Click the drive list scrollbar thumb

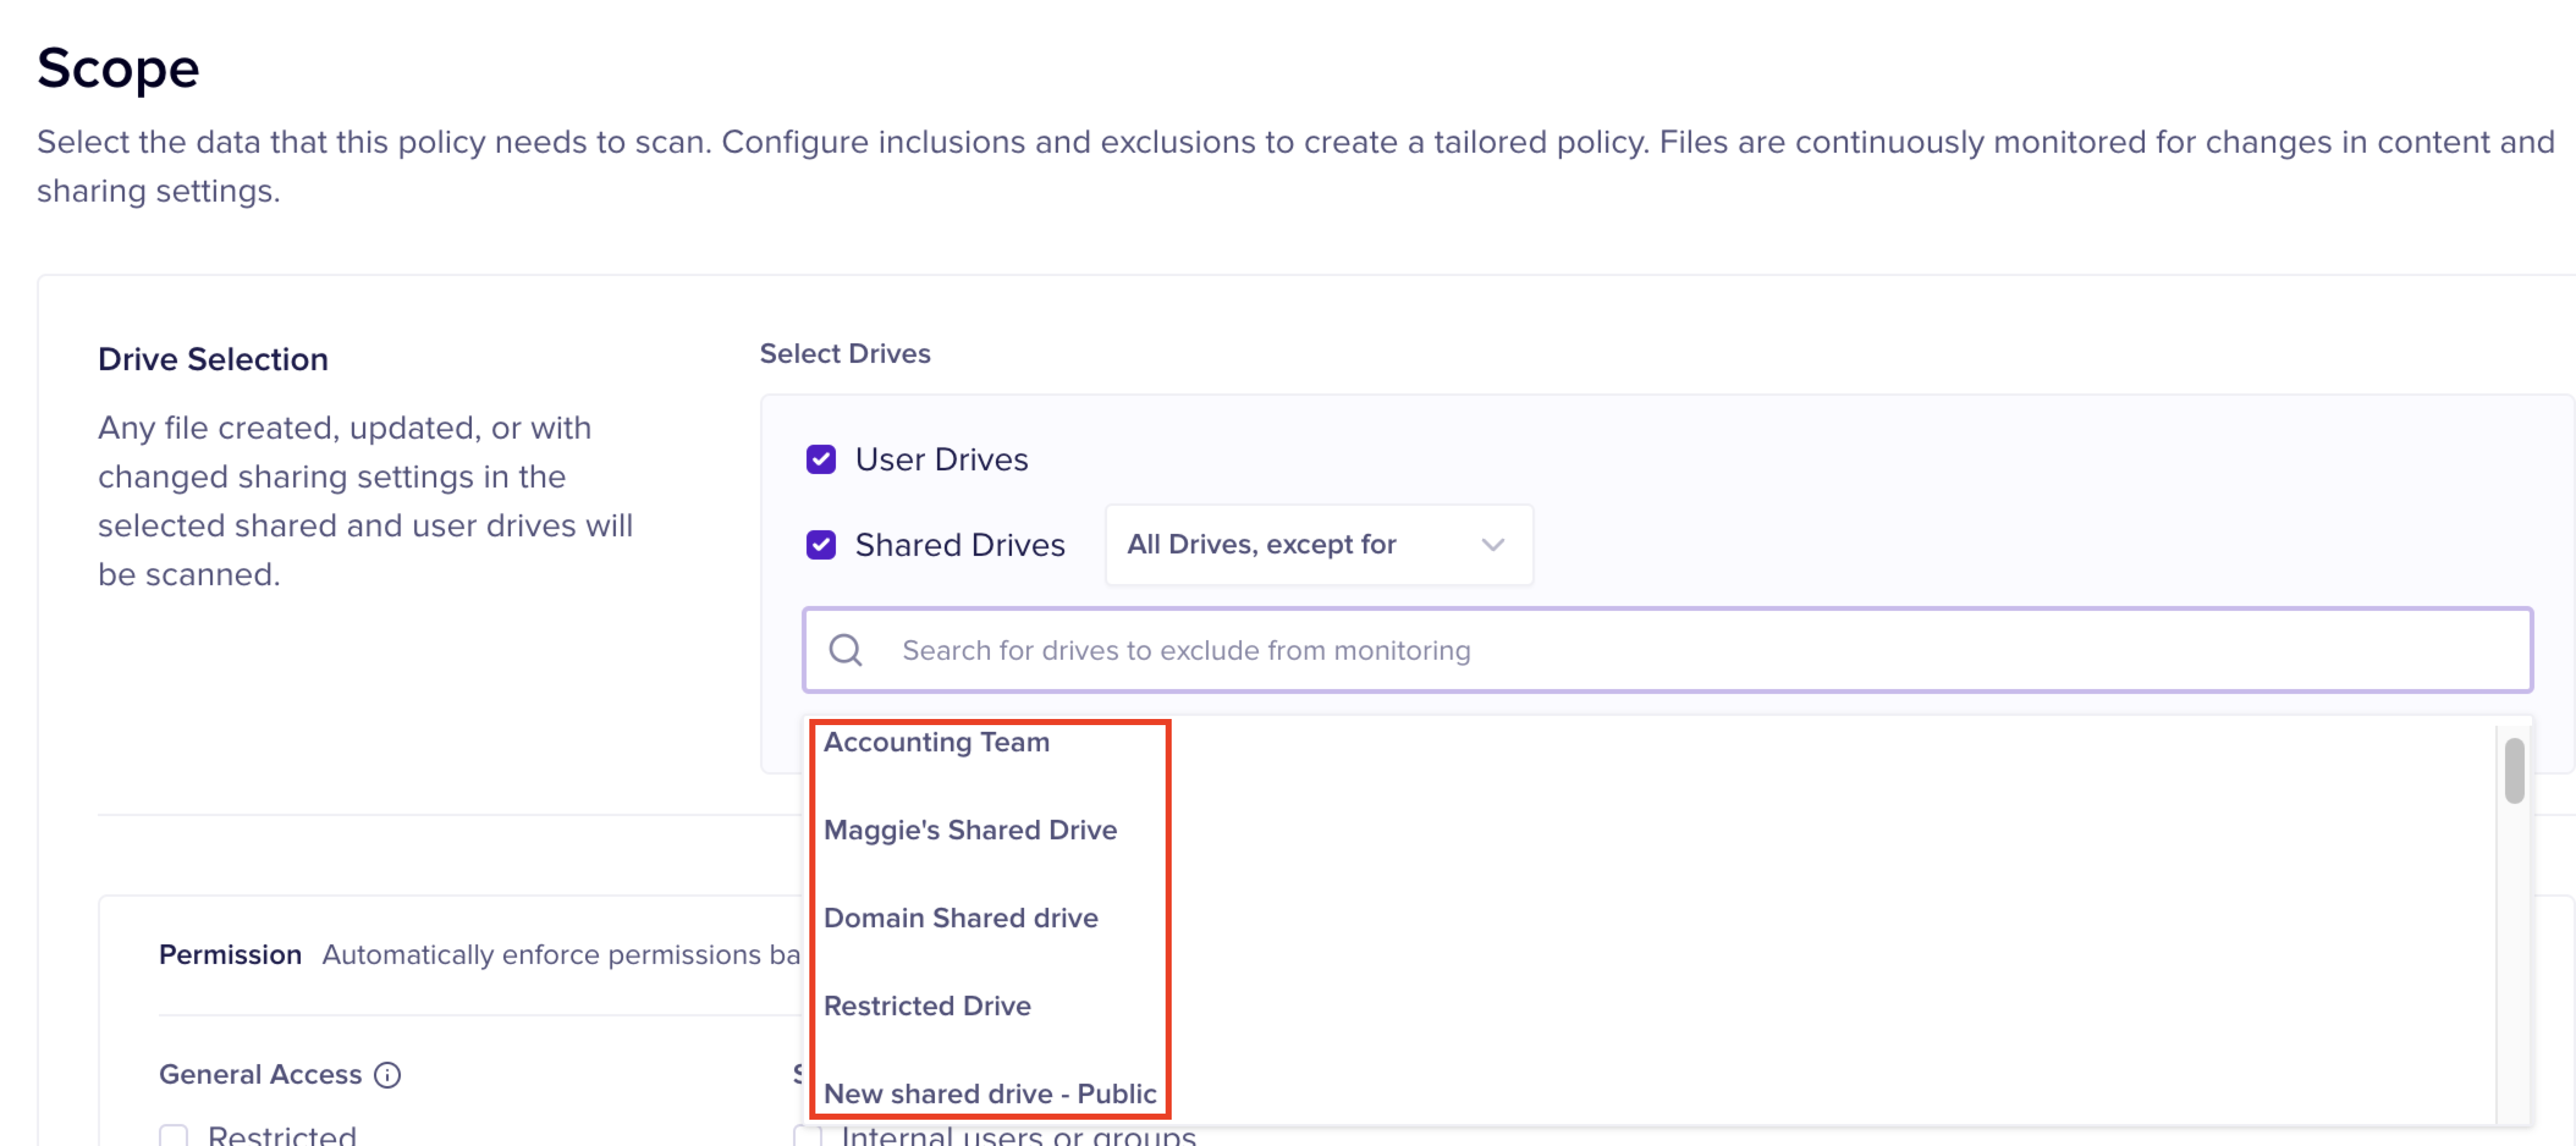2514,770
